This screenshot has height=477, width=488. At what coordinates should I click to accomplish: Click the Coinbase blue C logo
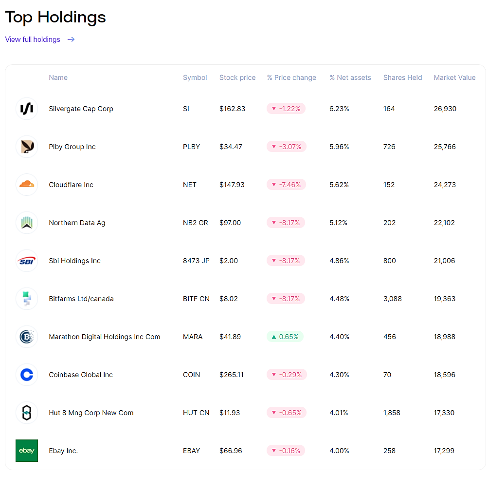tap(27, 375)
